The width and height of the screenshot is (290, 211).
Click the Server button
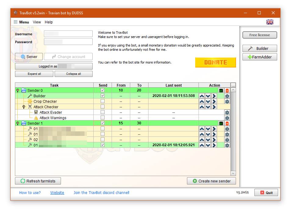[x=29, y=57]
